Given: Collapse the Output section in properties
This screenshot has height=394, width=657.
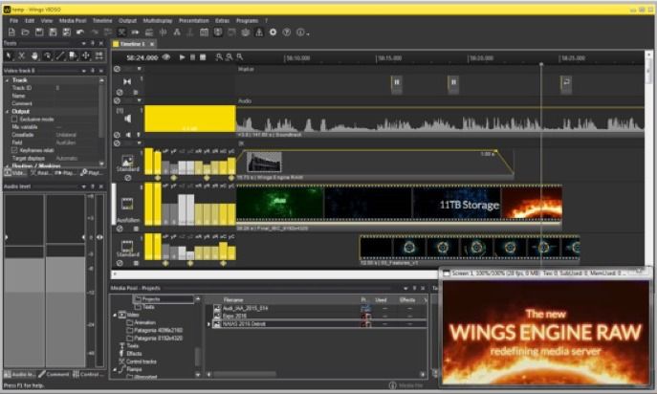Looking at the screenshot, I should pyautogui.click(x=7, y=111).
